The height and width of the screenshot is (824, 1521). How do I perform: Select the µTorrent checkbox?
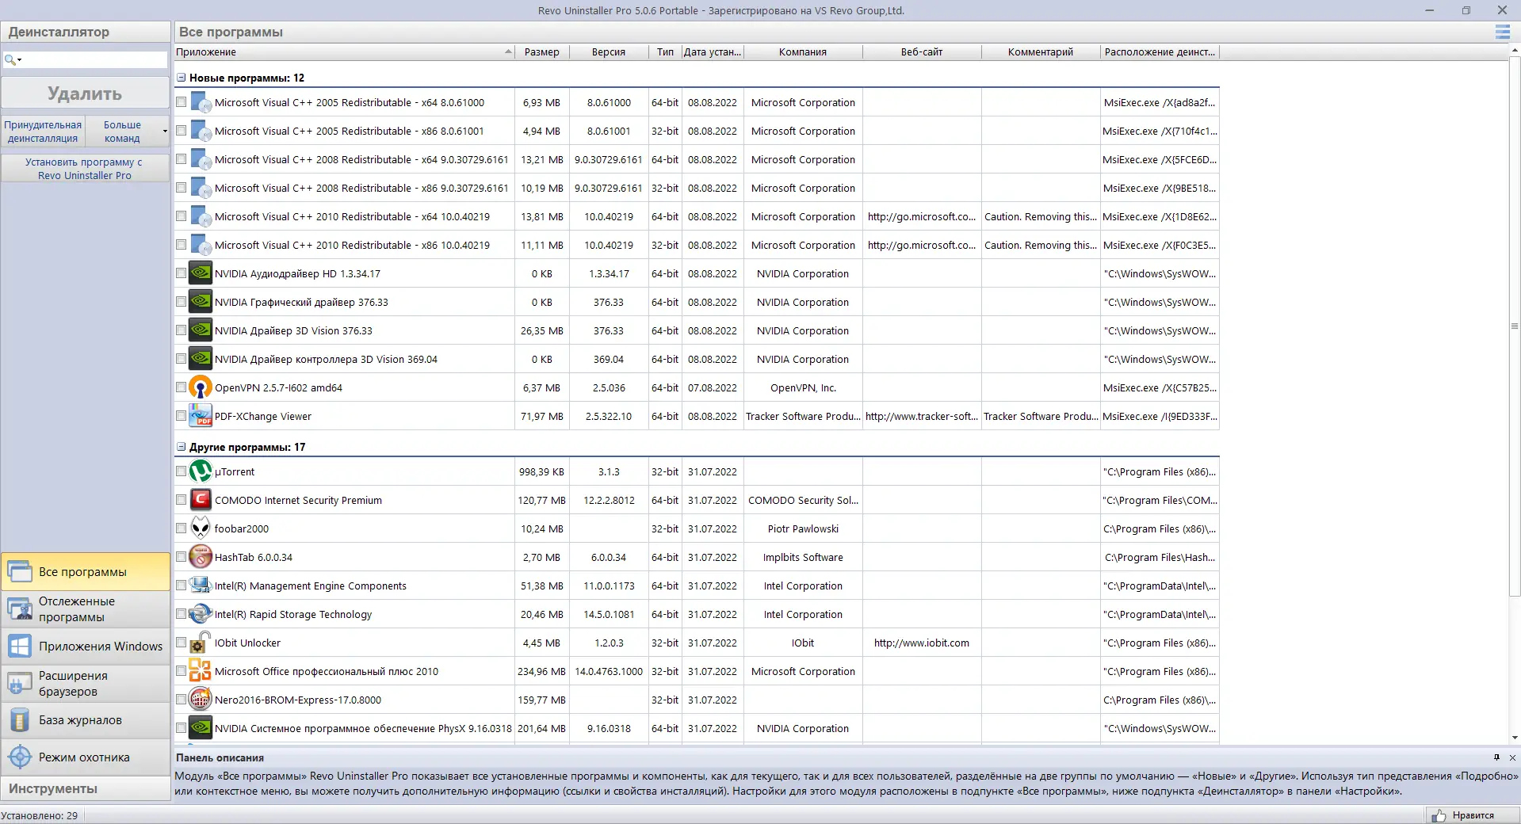[x=181, y=471]
